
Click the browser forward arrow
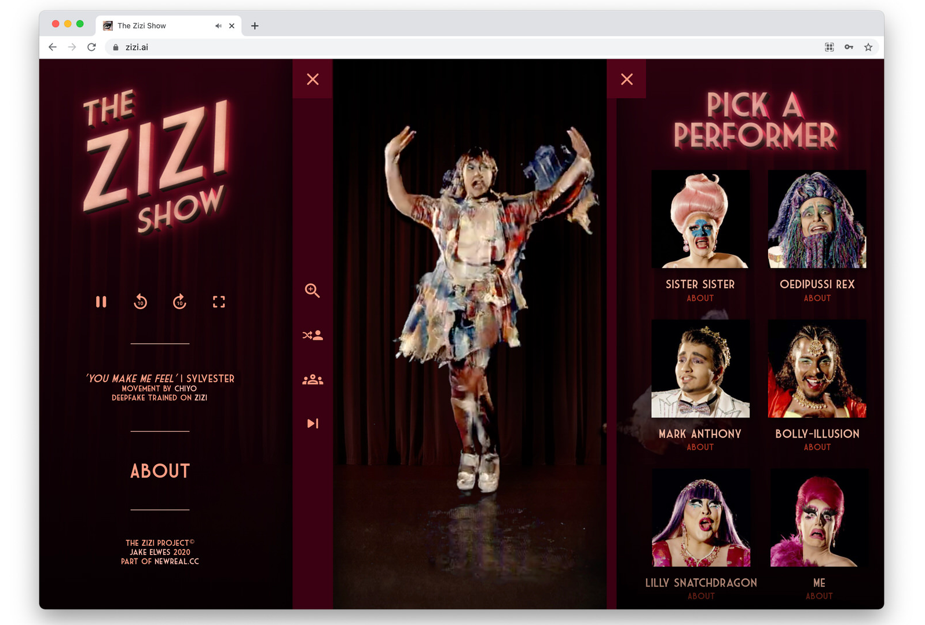(72, 47)
